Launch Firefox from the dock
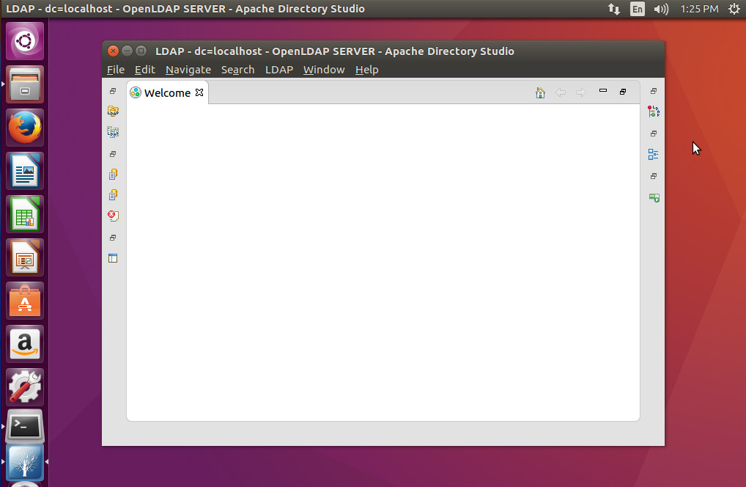Screen dimensions: 746x487 point(25,128)
